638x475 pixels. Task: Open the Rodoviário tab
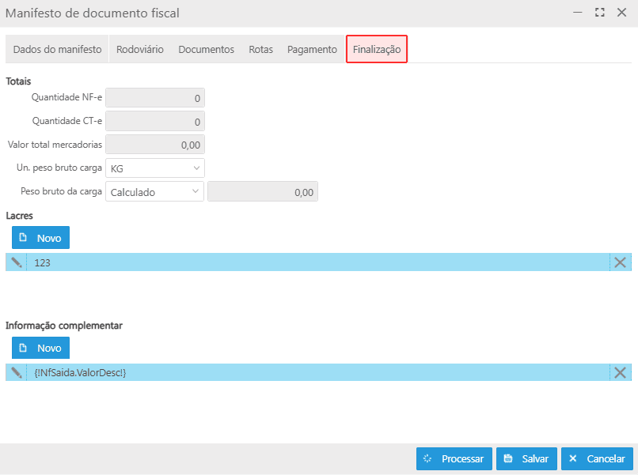139,49
